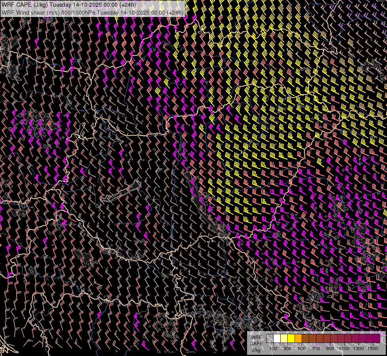Click the pale yellow CAPE legend swatch
The width and height of the screenshot is (387, 356).
[284, 339]
